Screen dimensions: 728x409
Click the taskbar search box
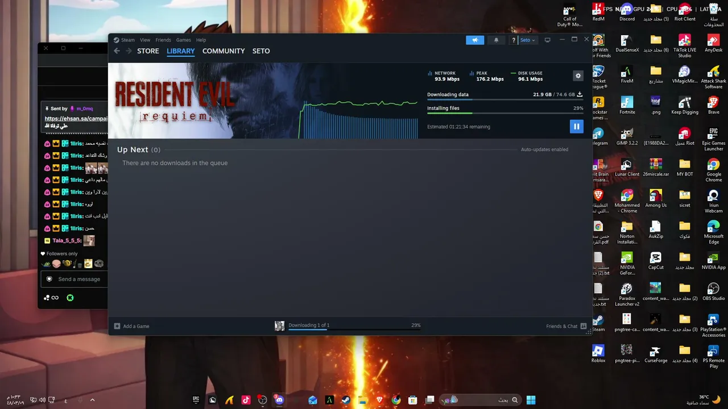coord(481,400)
